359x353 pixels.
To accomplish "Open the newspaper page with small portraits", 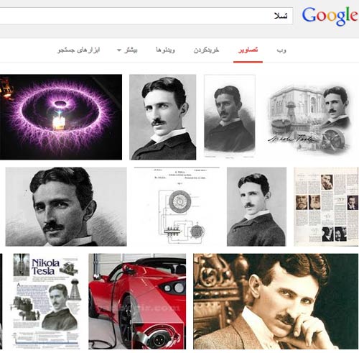I will click(x=326, y=206).
